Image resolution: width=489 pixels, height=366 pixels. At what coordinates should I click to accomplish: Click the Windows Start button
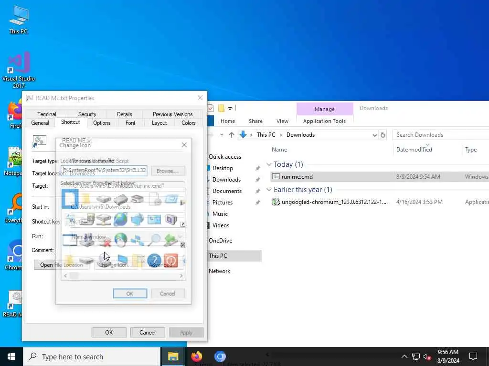coord(11,356)
